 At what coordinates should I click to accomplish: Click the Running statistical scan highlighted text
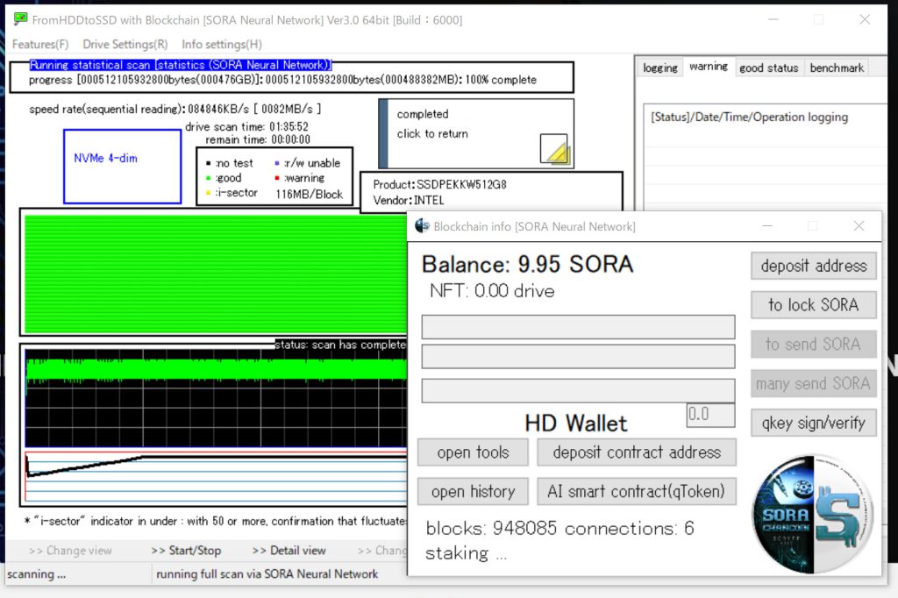(x=181, y=65)
